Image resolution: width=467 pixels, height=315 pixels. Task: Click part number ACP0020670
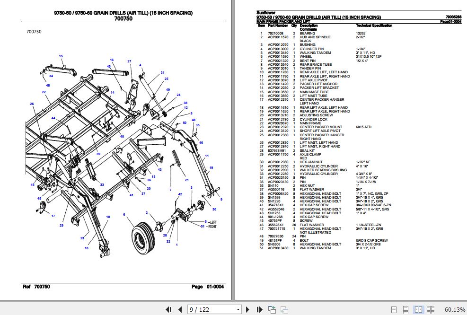pyautogui.click(x=278, y=123)
